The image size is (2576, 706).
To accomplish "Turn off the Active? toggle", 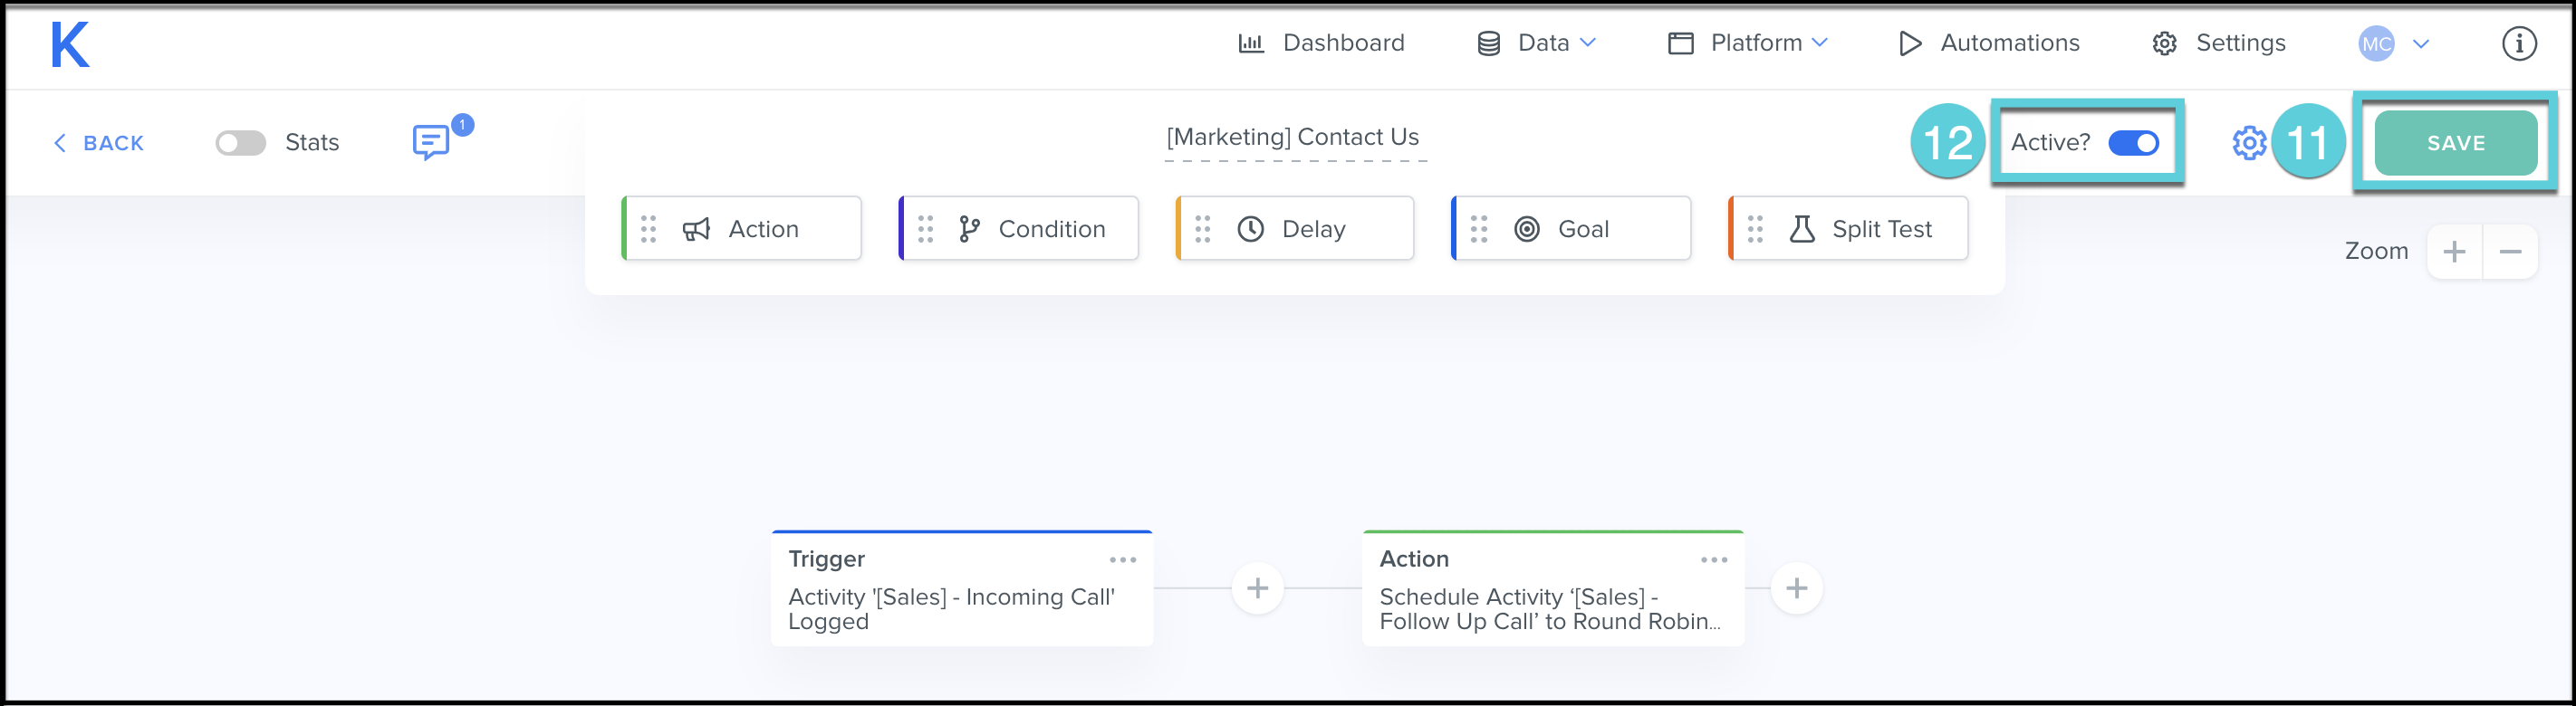I will (x=2133, y=143).
